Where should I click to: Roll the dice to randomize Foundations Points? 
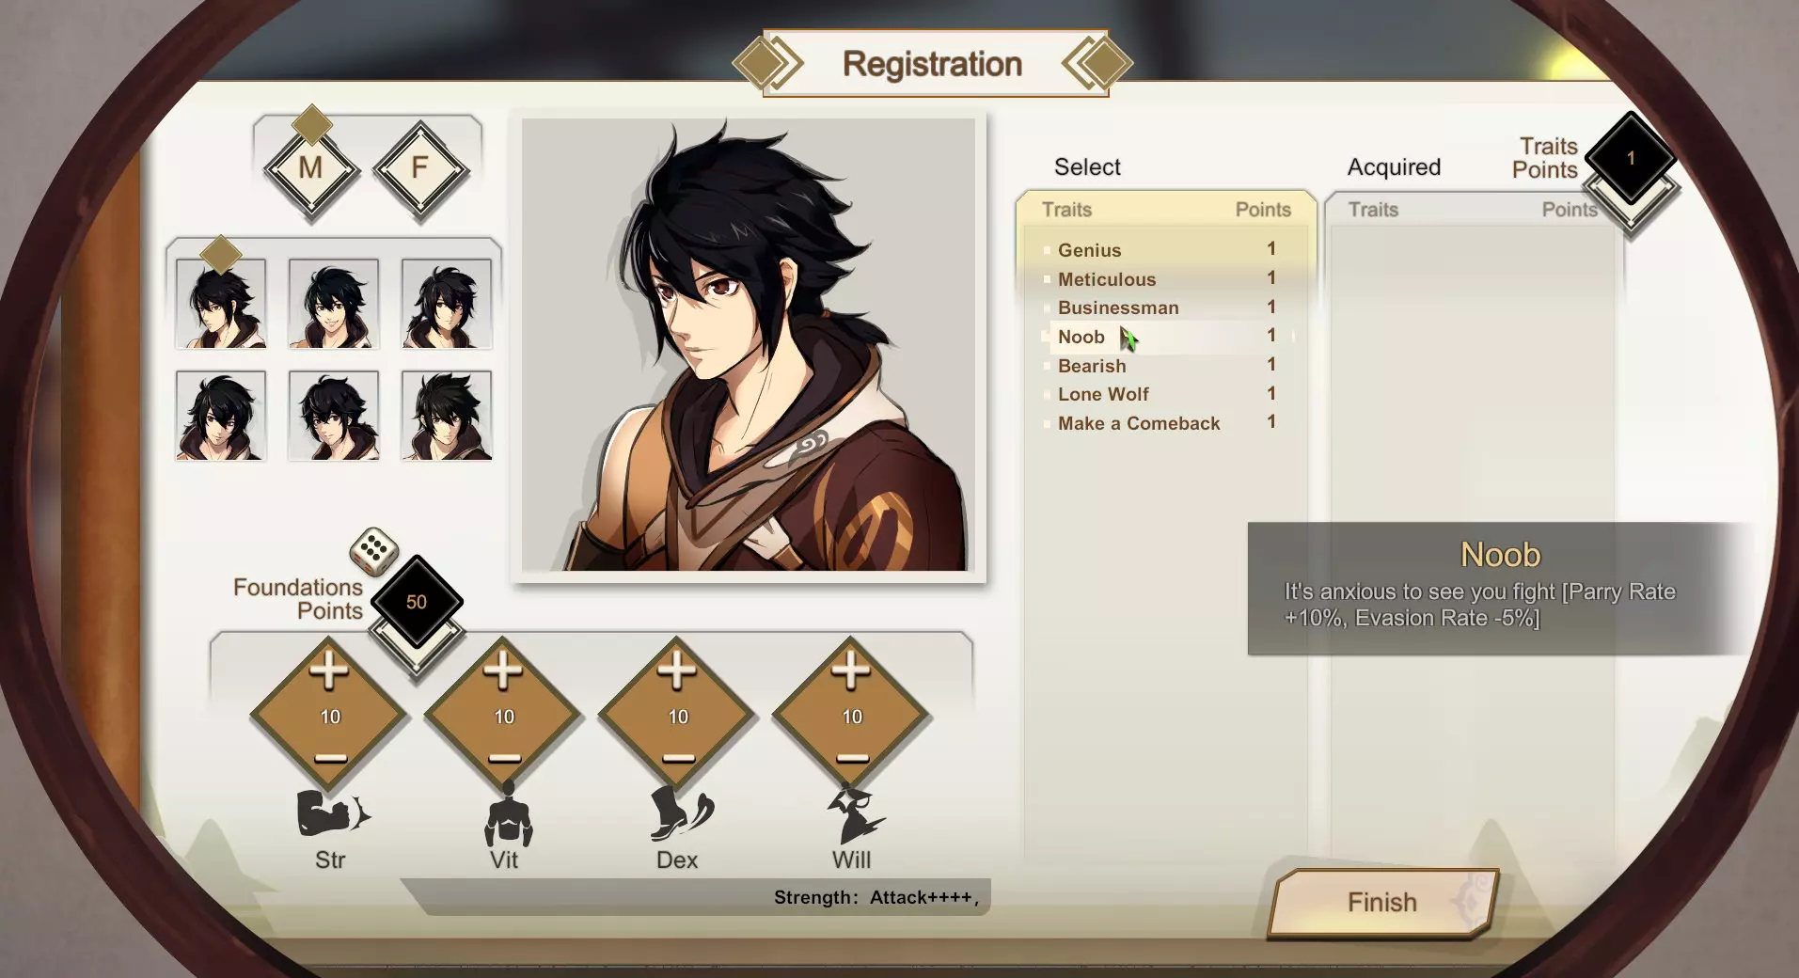(373, 551)
